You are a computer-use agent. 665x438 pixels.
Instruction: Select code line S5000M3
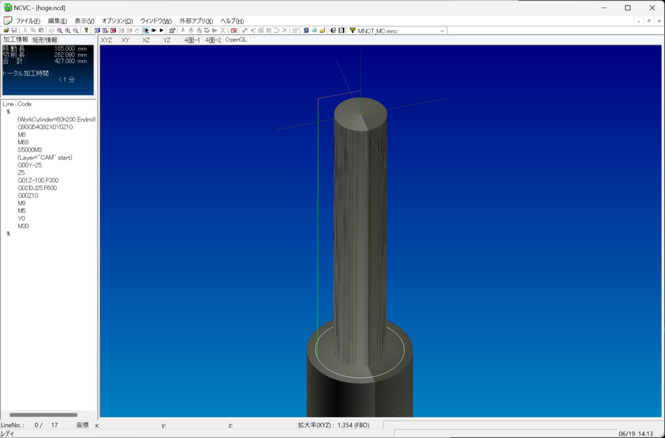30,150
